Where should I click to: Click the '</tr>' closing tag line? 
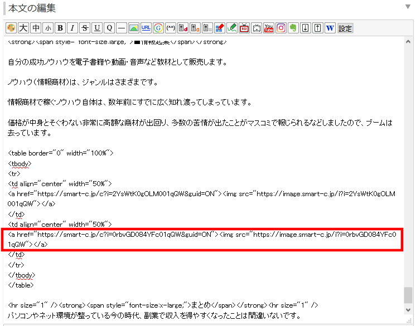click(x=16, y=265)
